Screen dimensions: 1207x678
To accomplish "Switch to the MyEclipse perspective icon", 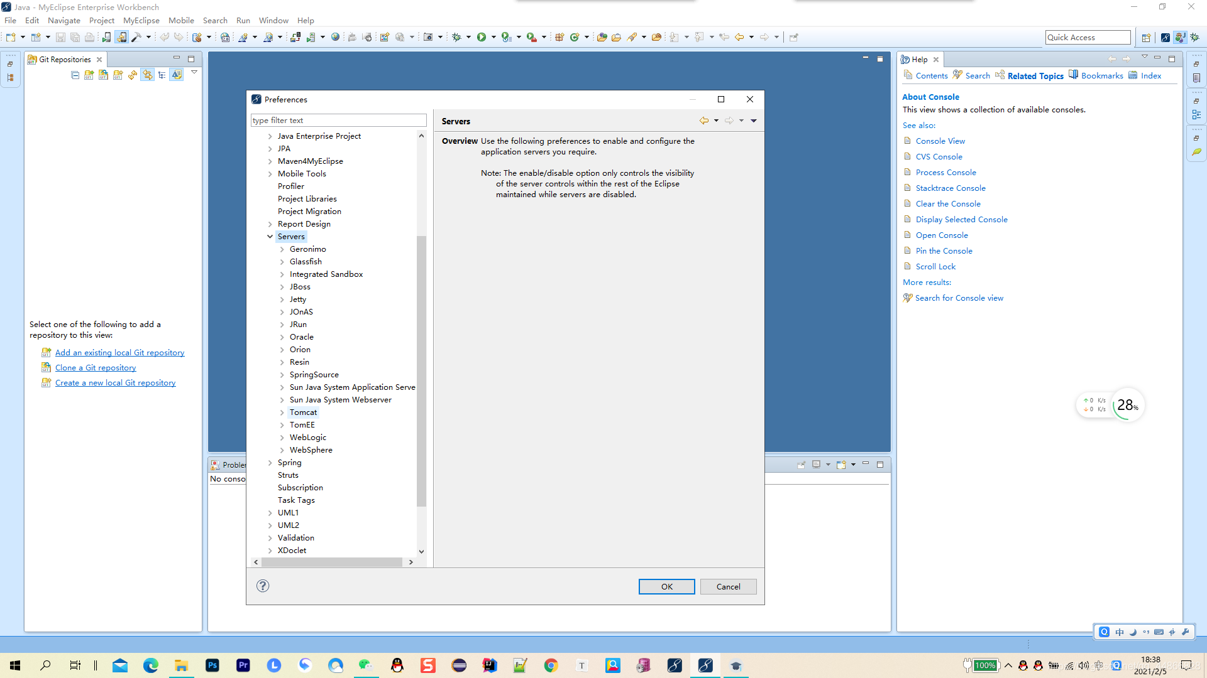I will [x=1166, y=38].
